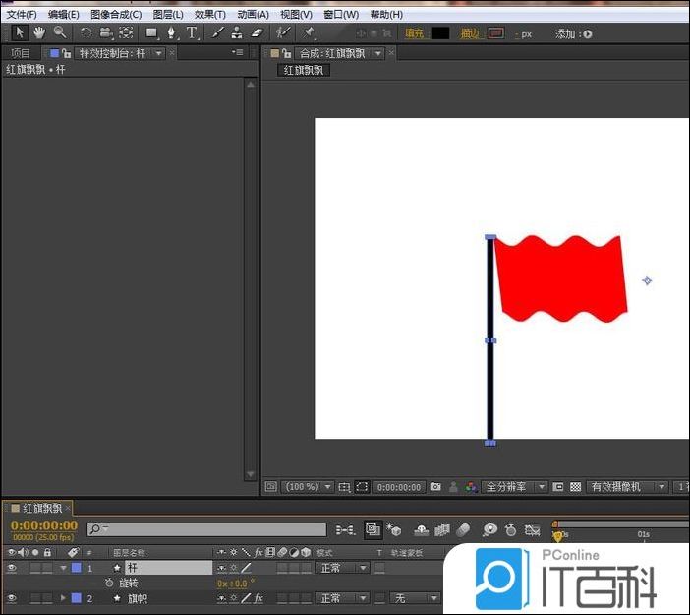
Task: Select the Rectangle shape tool
Action: 152,32
